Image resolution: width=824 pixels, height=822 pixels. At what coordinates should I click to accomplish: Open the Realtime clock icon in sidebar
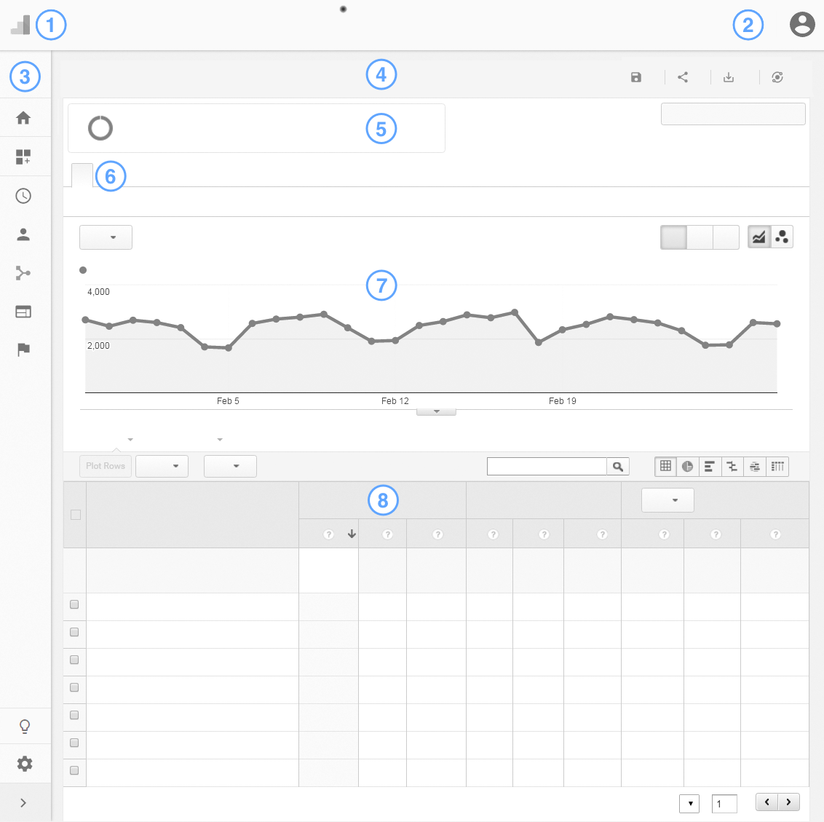[23, 196]
